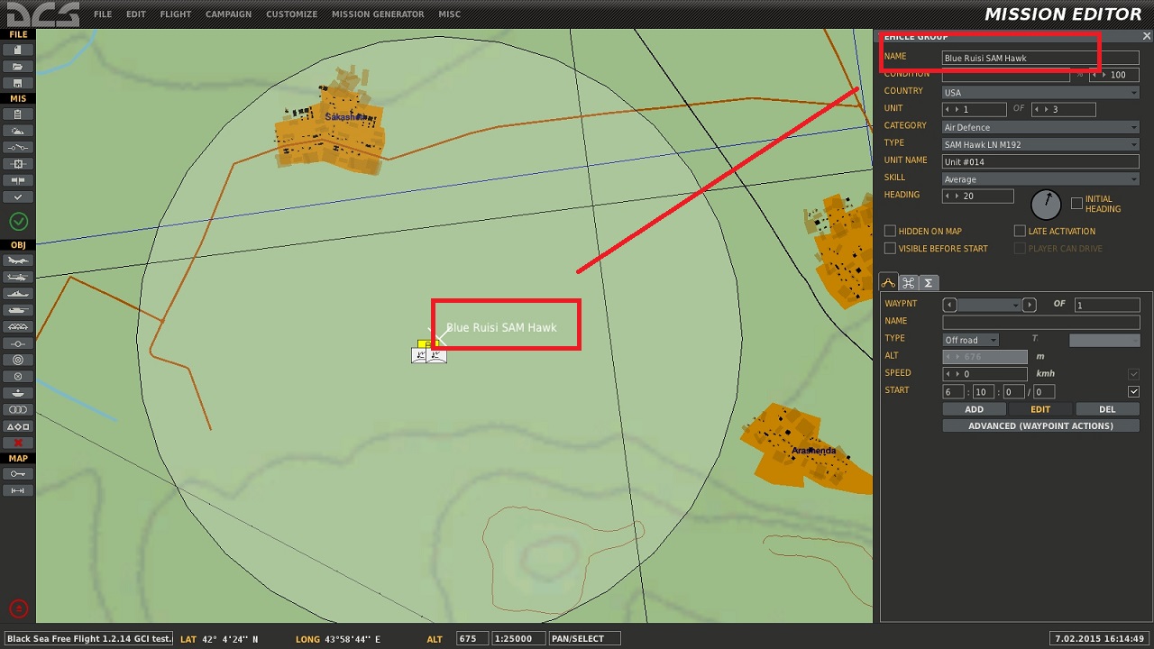Open the MISC menu

pyautogui.click(x=449, y=14)
